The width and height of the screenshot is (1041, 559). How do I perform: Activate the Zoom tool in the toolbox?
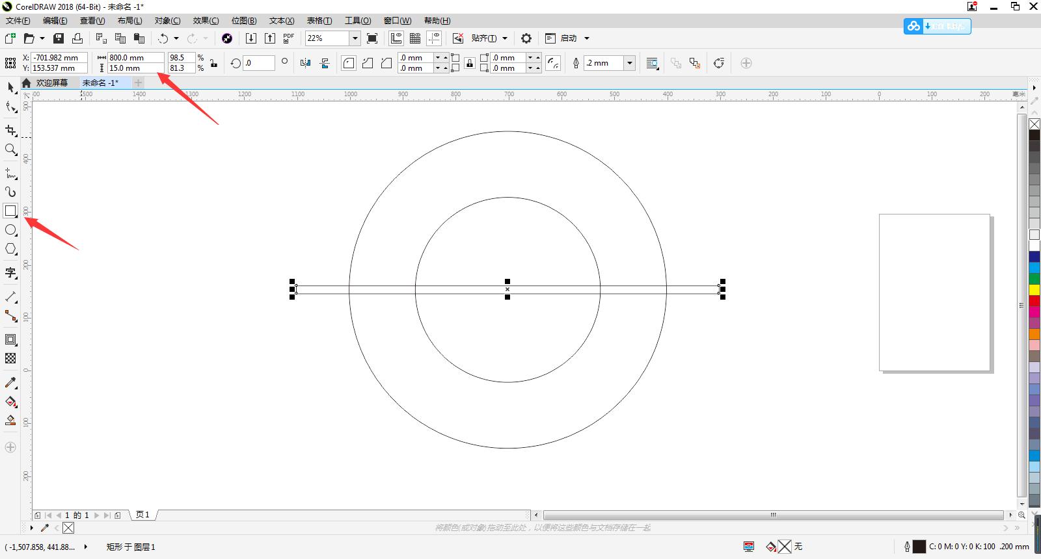tap(10, 149)
